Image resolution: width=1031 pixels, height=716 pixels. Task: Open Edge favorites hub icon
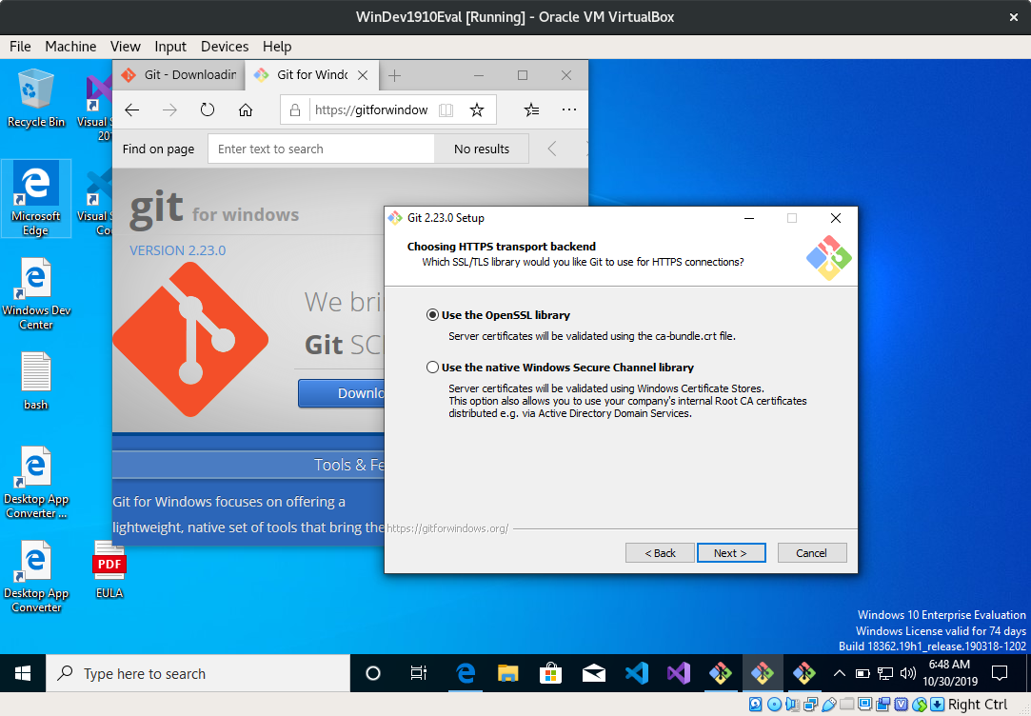(x=531, y=109)
